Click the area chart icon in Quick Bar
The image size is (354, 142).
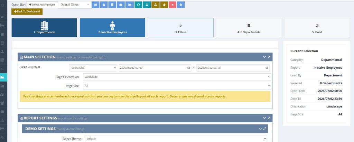pyautogui.click(x=130, y=5)
